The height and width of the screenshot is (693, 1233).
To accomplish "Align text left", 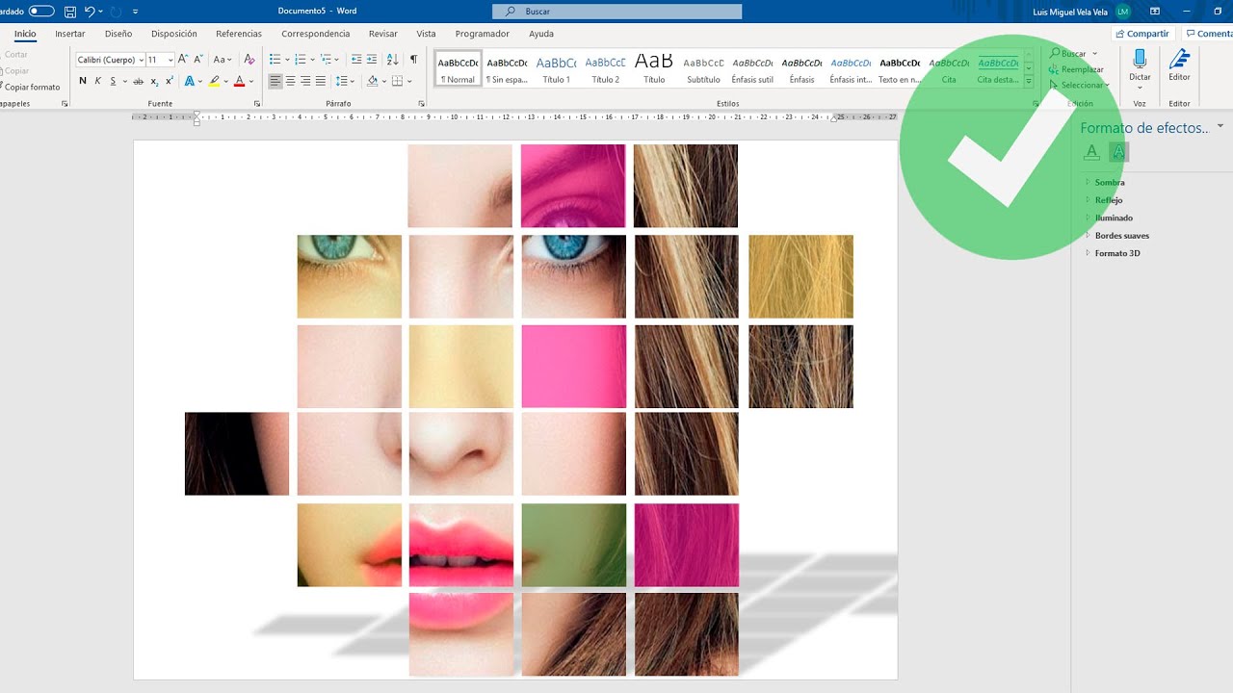I will coord(275,81).
